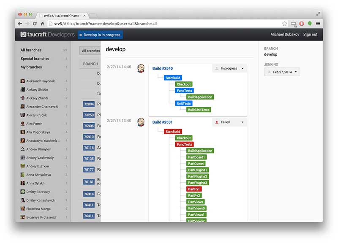Screen dimensions: 338x243
Task: Go back with browser back arrow
Action: tap(20, 24)
